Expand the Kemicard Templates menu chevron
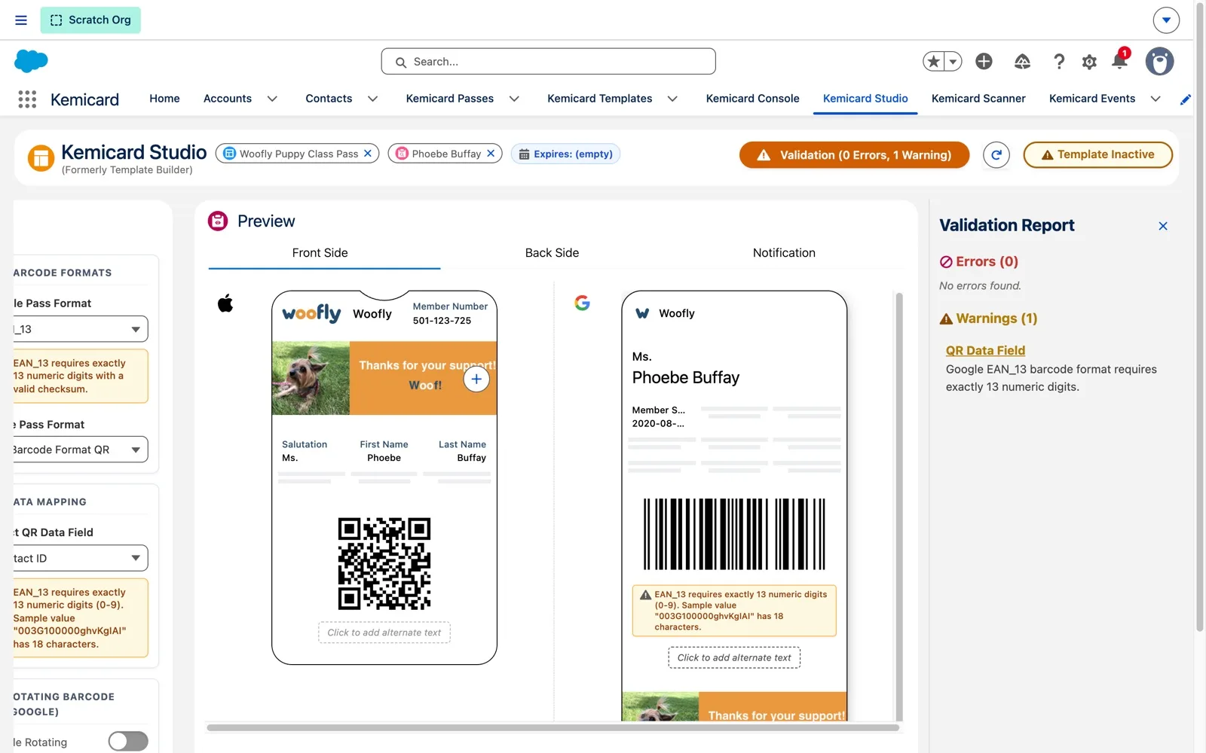Image resolution: width=1206 pixels, height=753 pixels. pyautogui.click(x=672, y=99)
